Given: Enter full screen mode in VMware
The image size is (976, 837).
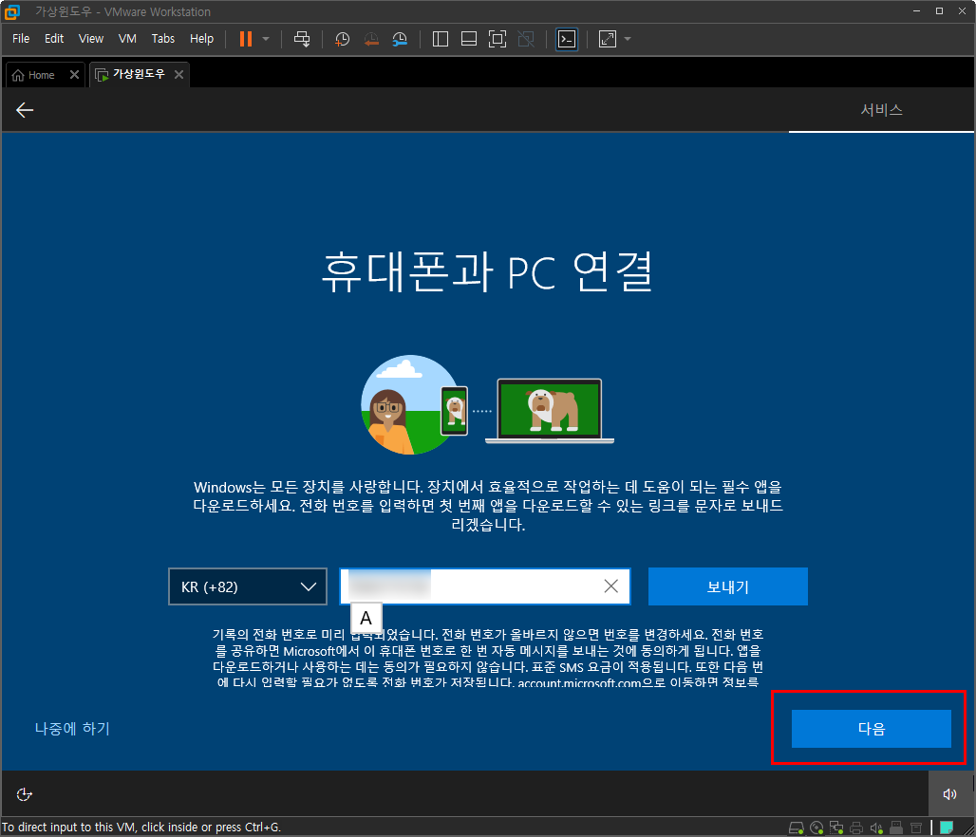Looking at the screenshot, I should [497, 39].
